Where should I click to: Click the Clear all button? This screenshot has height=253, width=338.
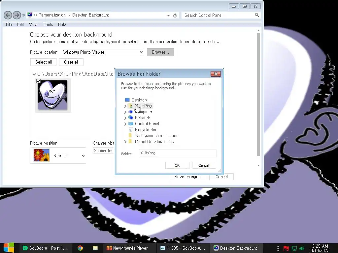tap(71, 62)
